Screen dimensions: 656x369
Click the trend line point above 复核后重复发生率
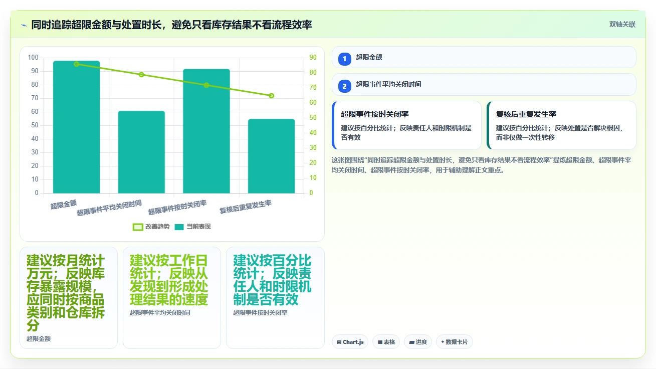(x=271, y=96)
